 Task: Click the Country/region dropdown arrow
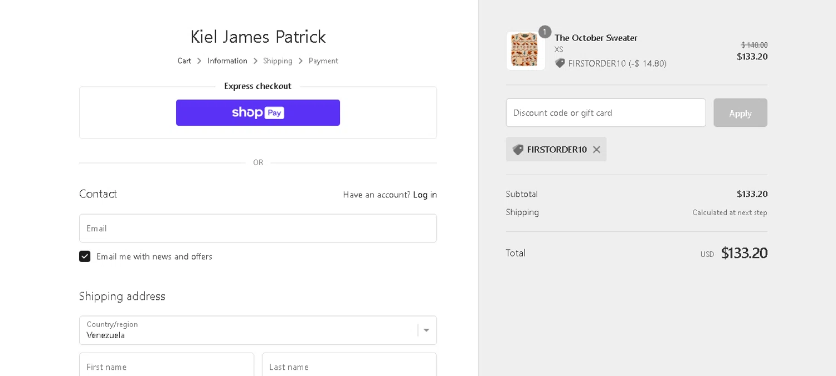coord(426,330)
